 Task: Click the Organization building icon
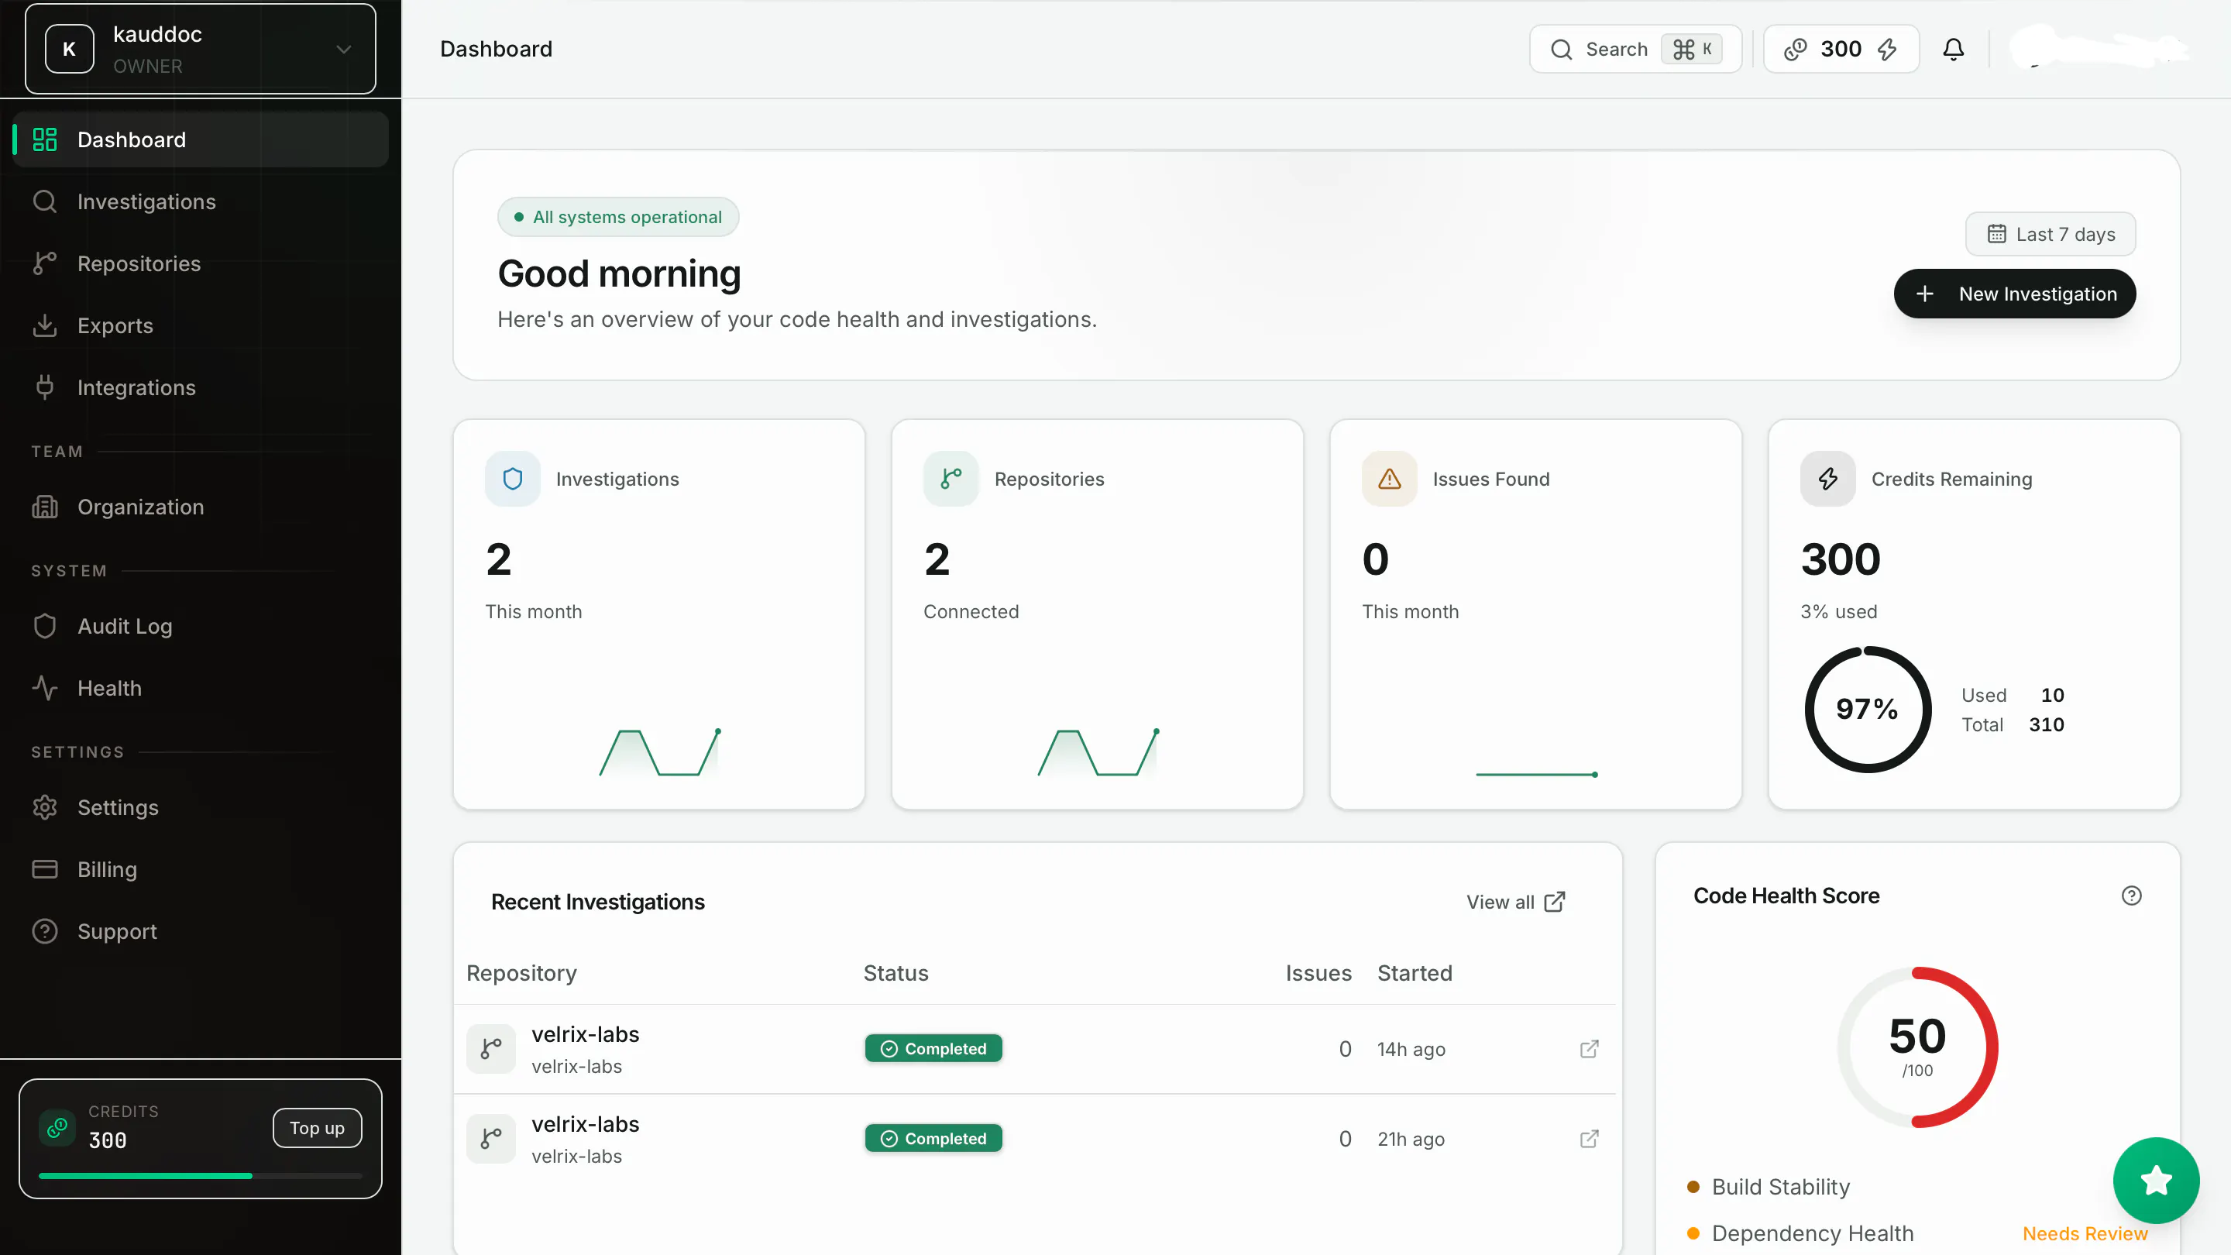(45, 507)
